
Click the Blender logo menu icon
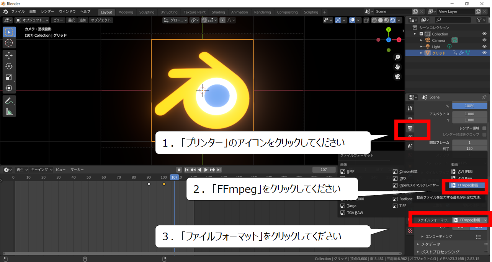point(5,12)
